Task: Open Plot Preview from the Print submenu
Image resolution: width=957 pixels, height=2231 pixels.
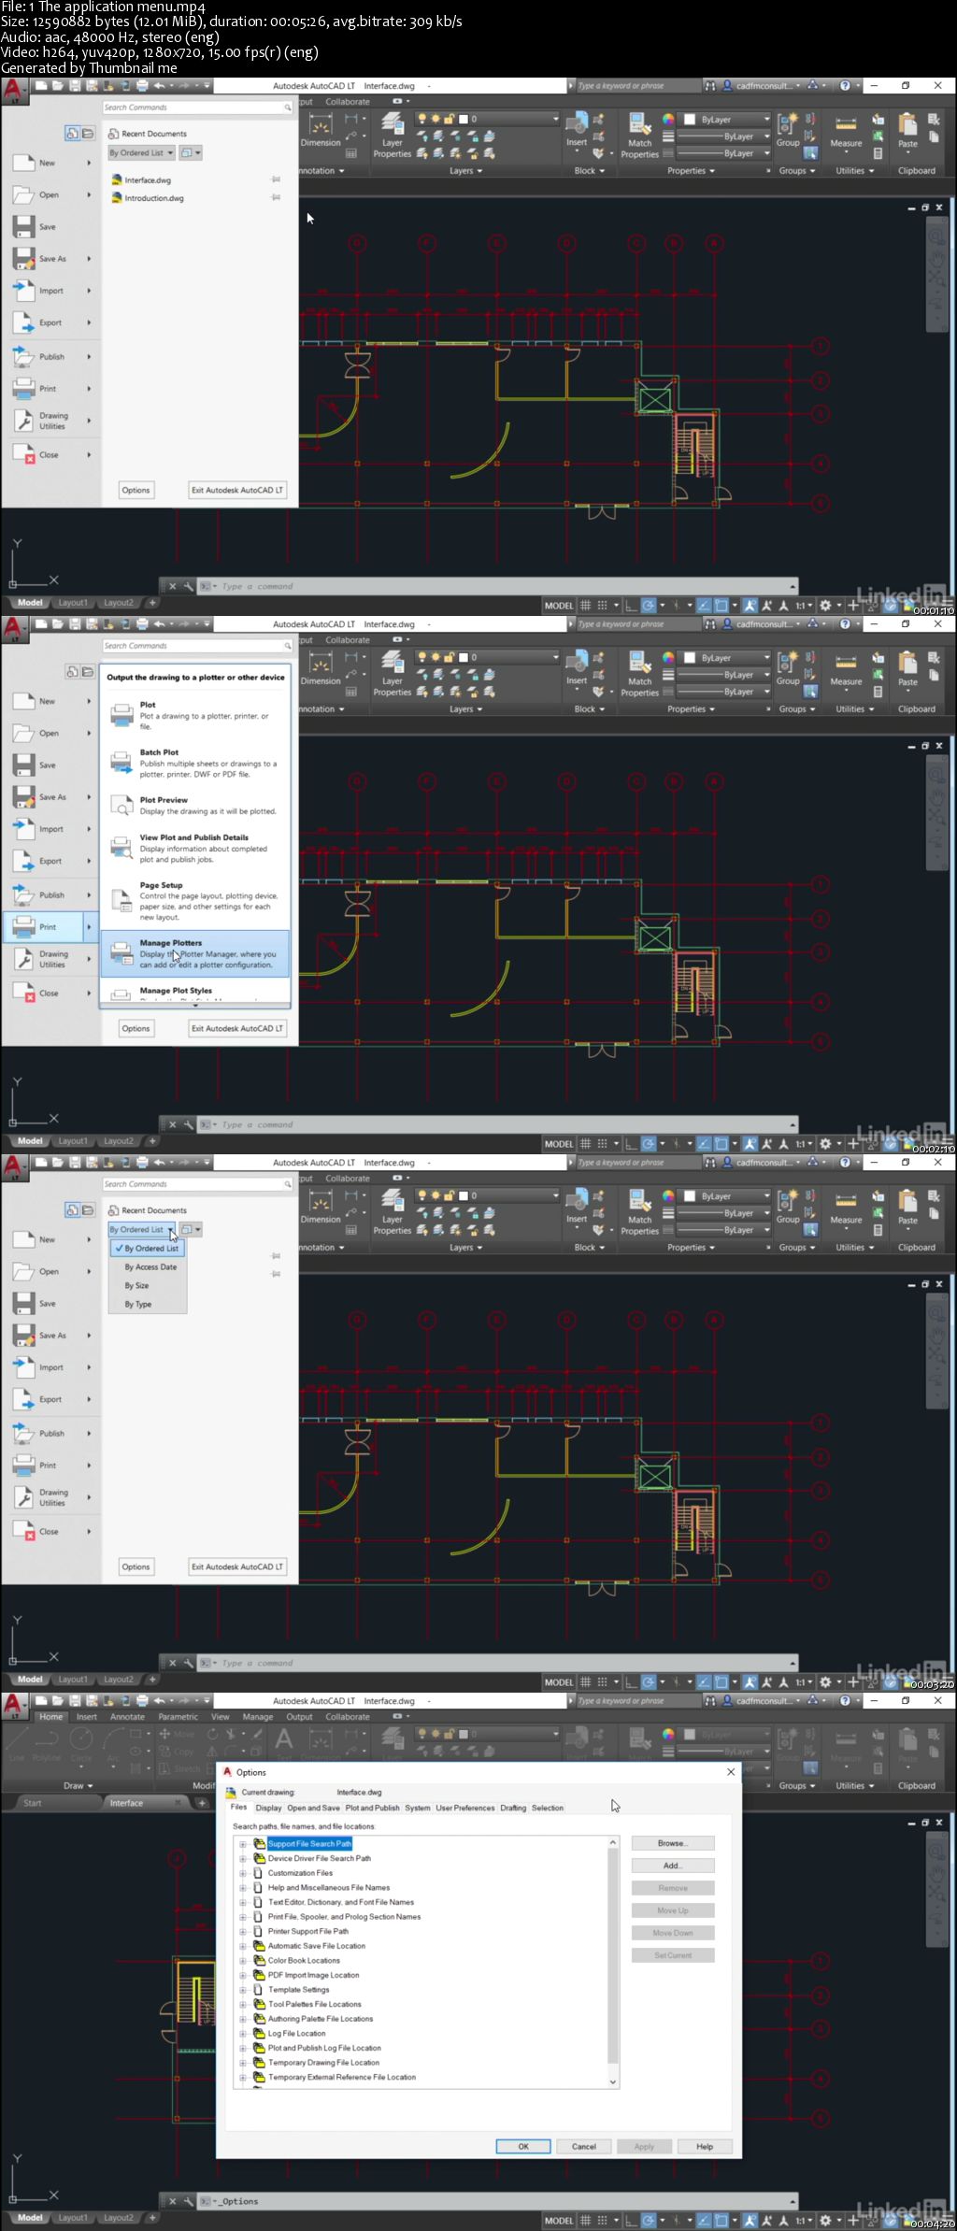Action: (x=194, y=806)
